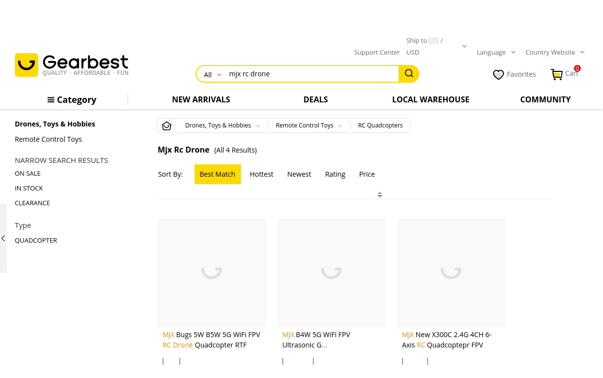
Task: Click the price sort arrows icon
Action: tap(380, 194)
